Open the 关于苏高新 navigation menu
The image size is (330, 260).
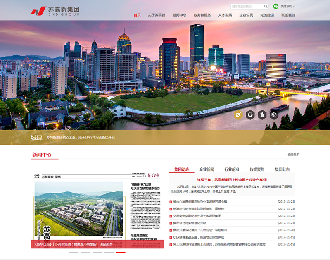coord(157,15)
